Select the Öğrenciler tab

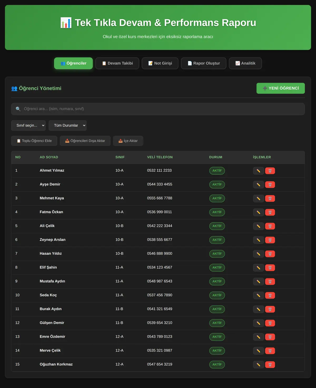[73, 63]
